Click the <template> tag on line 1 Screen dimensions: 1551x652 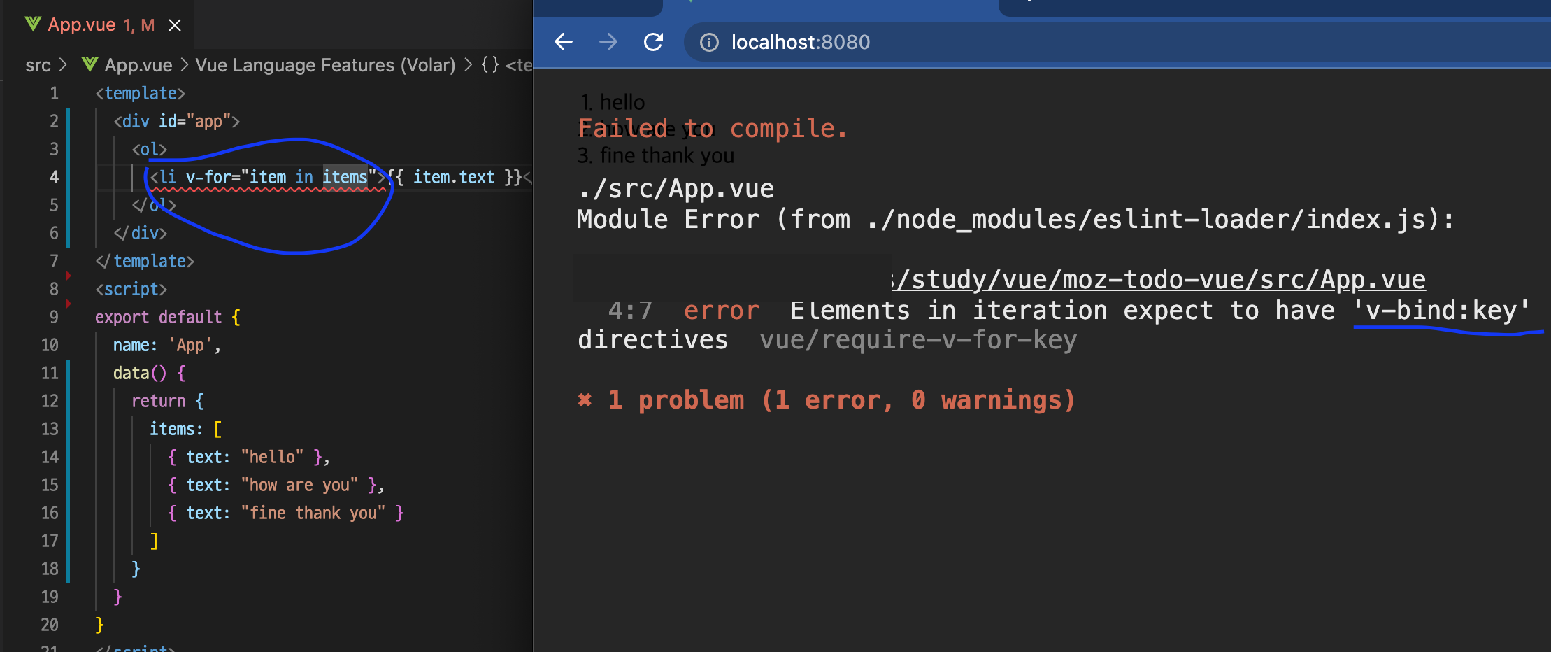[x=141, y=93]
